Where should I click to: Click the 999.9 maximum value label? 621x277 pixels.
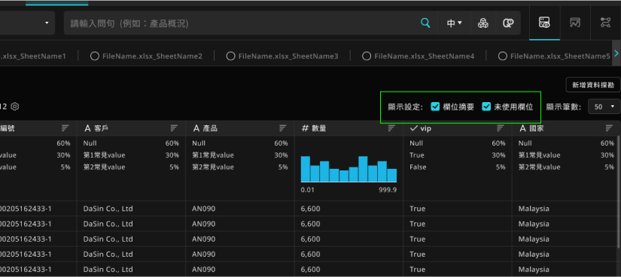tap(388, 190)
